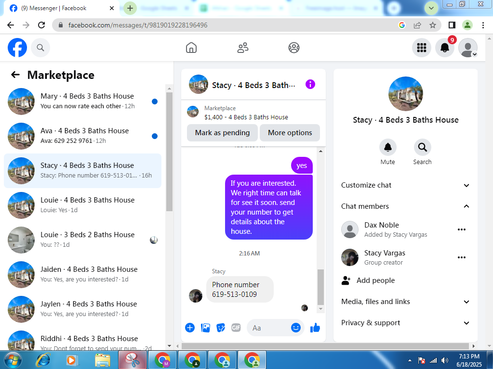493x369 pixels.
Task: Open more actions plus icon
Action: tap(190, 328)
